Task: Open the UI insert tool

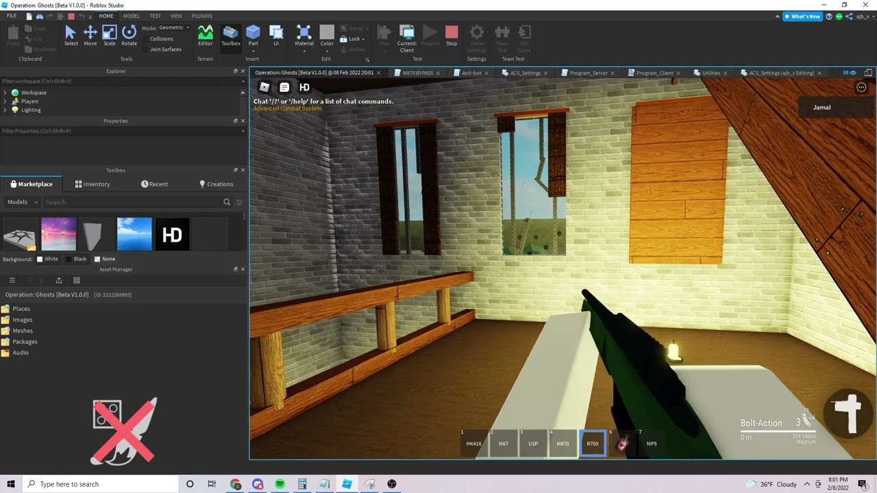Action: [276, 36]
